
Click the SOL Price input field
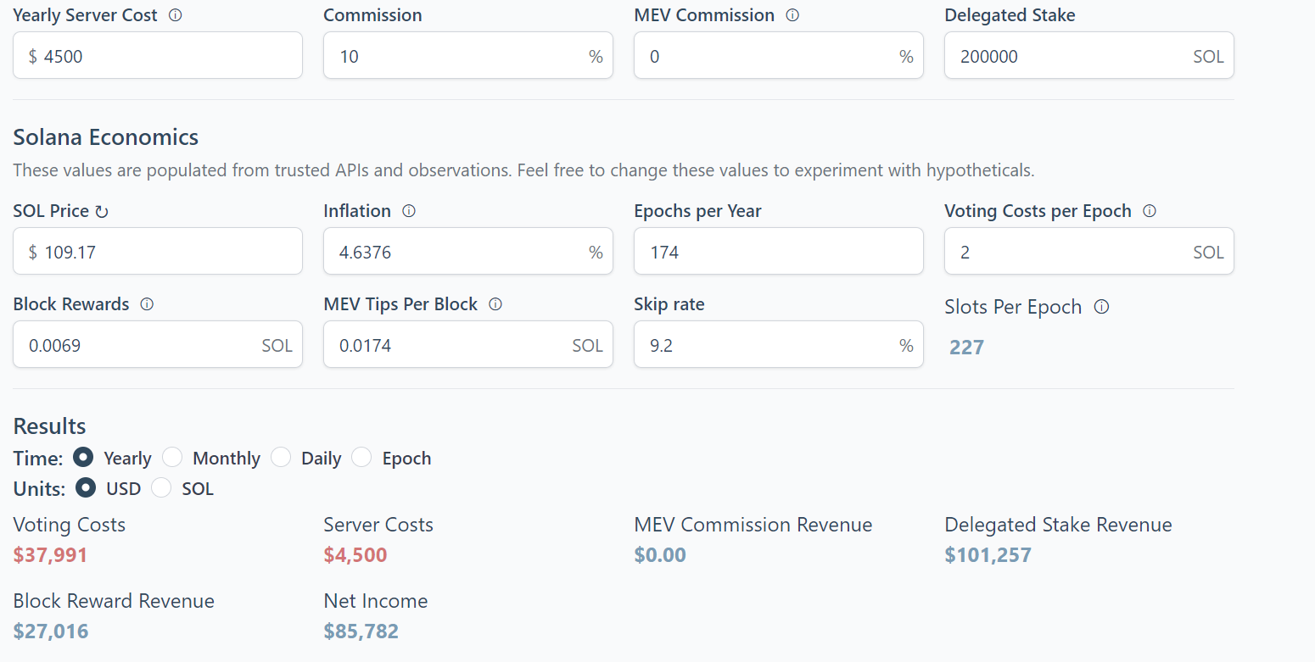click(x=158, y=251)
